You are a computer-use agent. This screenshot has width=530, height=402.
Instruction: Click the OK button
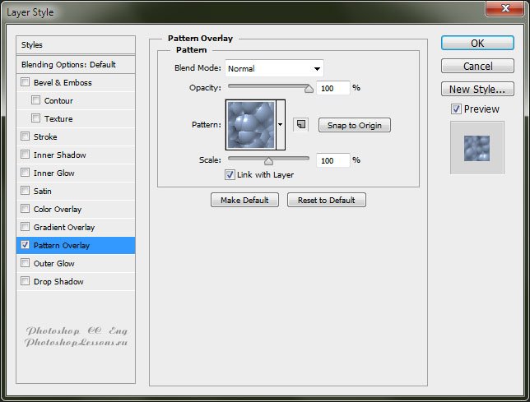pos(477,44)
